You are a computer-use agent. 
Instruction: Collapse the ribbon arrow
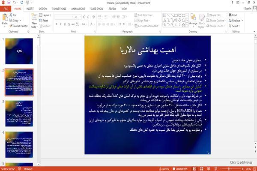tap(254, 31)
